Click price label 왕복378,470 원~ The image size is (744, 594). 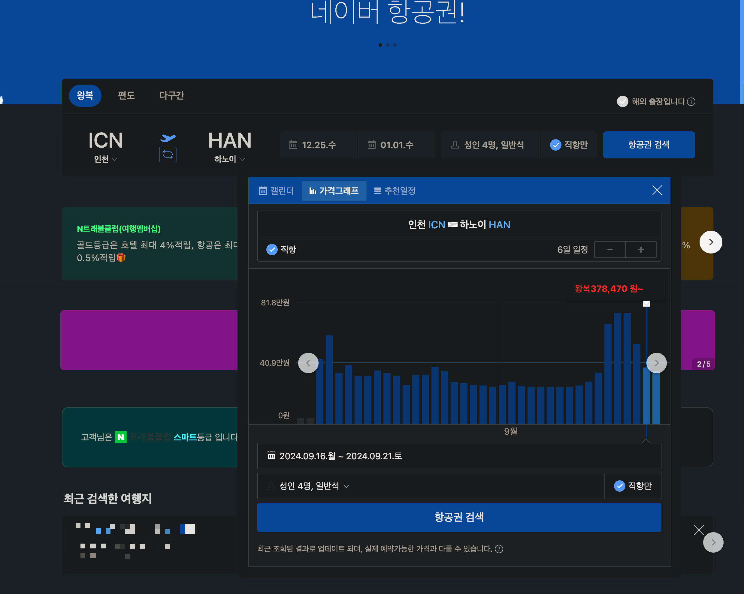609,289
